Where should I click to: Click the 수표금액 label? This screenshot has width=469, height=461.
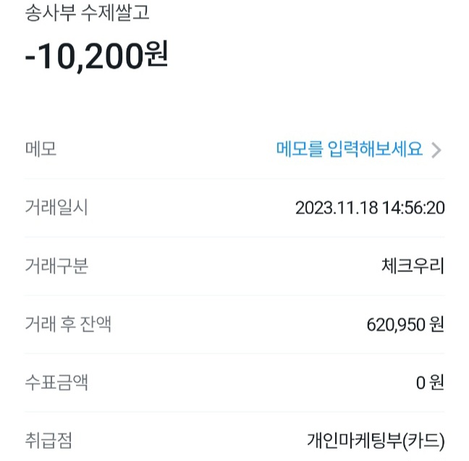pyautogui.click(x=56, y=382)
